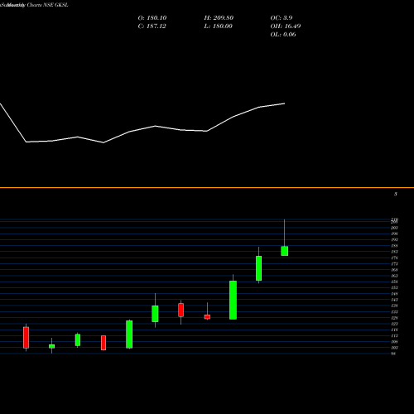This screenshot has width=414, height=414.
Task: Click the Charts NSE GKSL title text
Action: coord(47,5)
